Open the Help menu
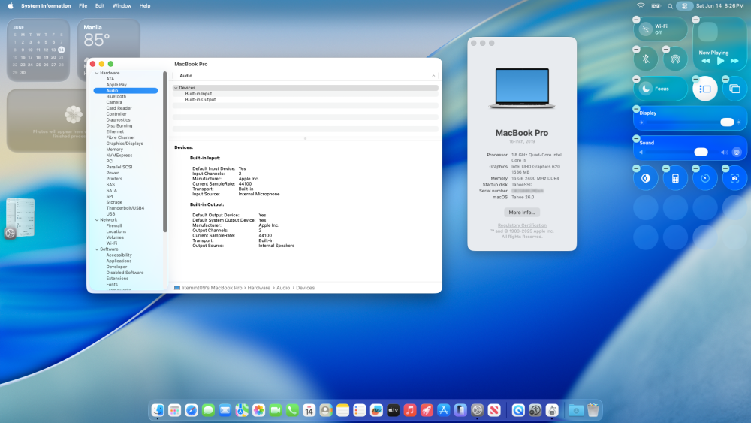The width and height of the screenshot is (751, 423). click(x=145, y=6)
